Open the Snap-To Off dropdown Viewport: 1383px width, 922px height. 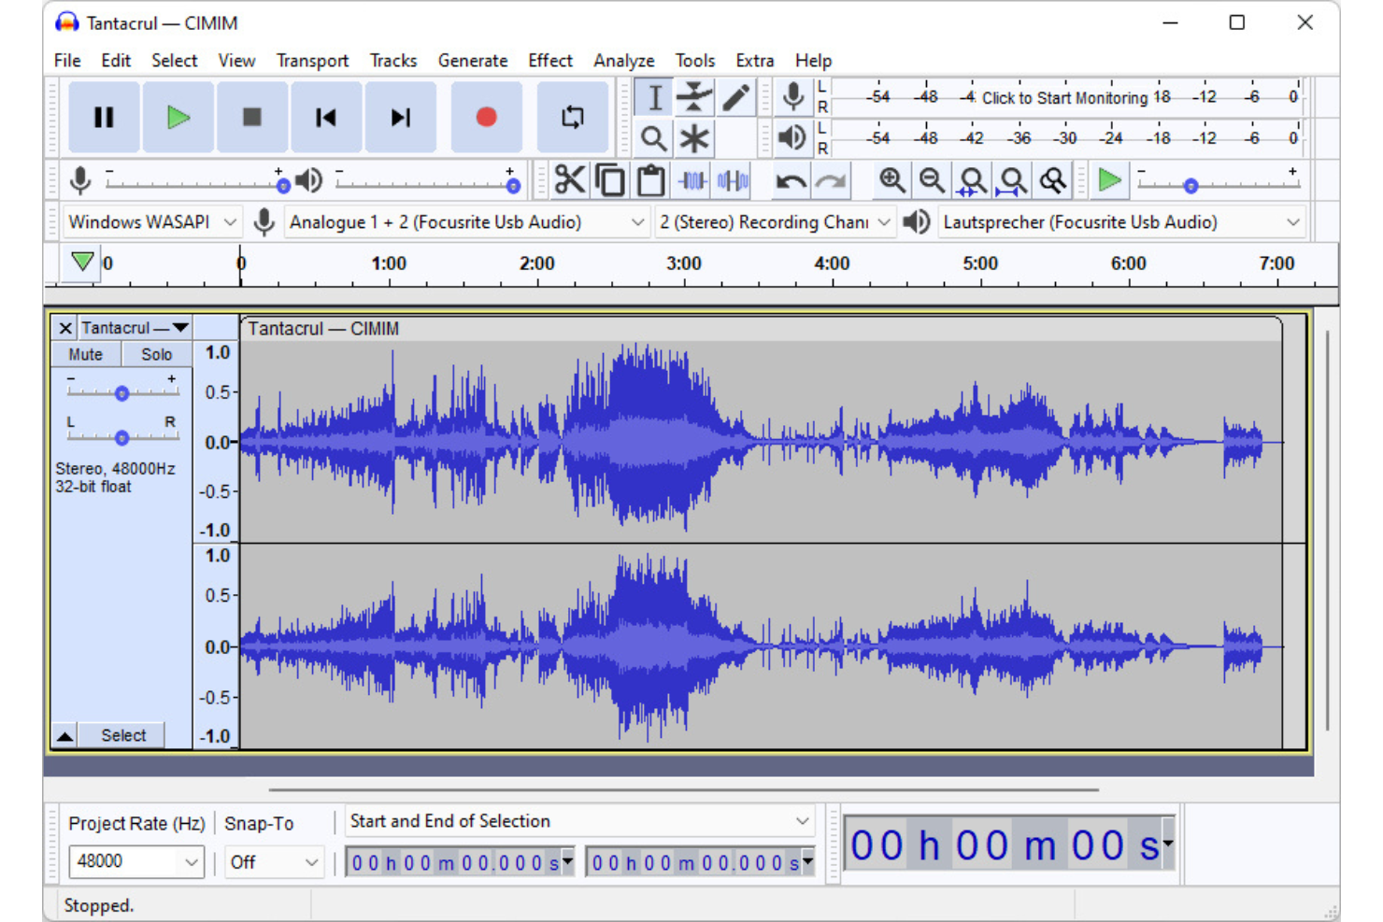tap(275, 861)
